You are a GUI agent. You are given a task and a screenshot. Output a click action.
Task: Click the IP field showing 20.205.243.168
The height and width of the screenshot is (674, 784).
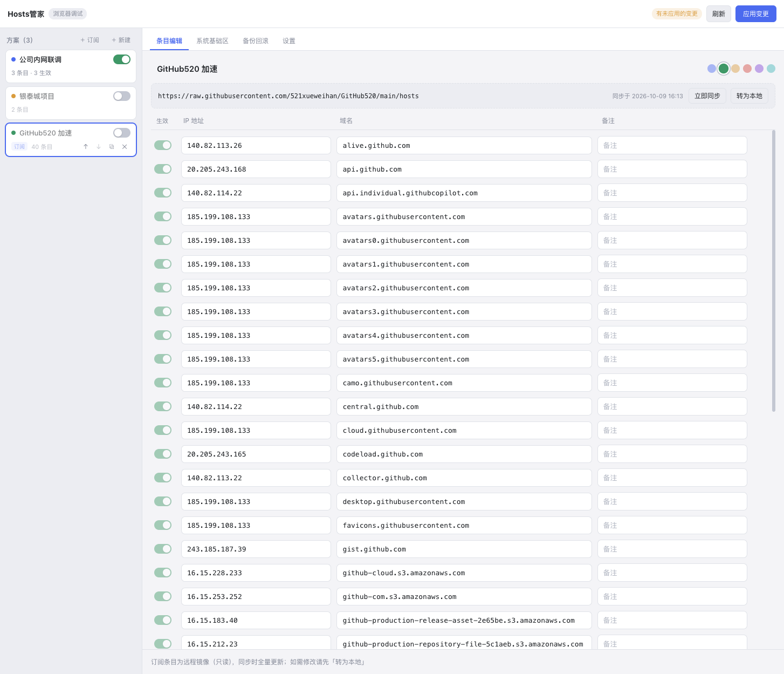256,169
